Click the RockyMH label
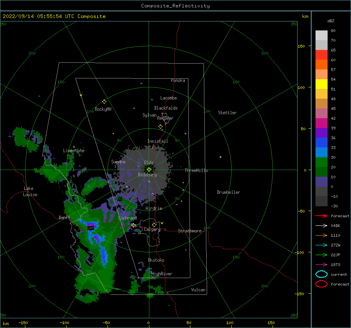This screenshot has height=328, width=351. coord(103,109)
